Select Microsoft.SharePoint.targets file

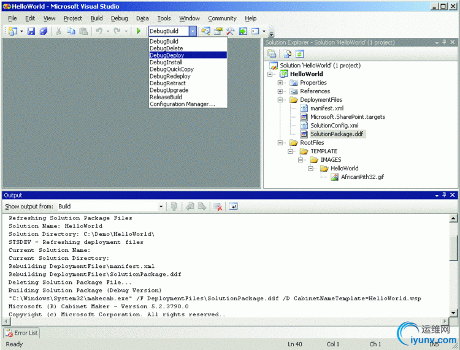tap(348, 116)
